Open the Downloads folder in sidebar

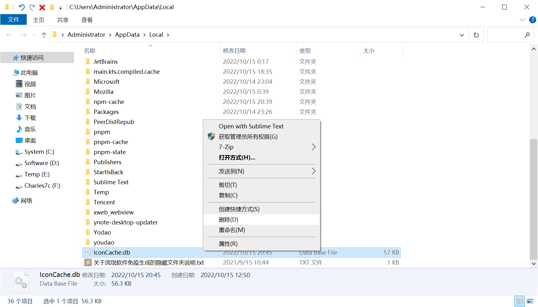point(30,118)
